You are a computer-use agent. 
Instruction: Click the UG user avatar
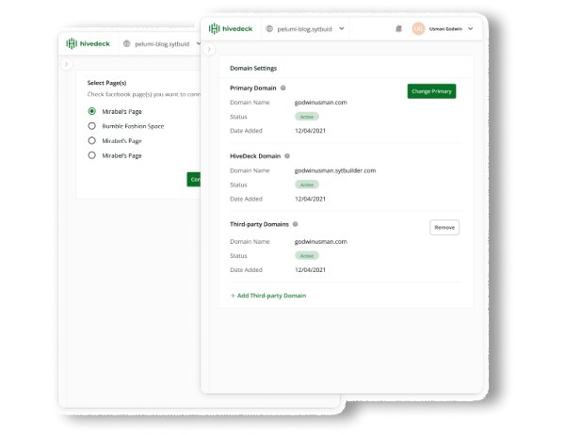point(418,29)
